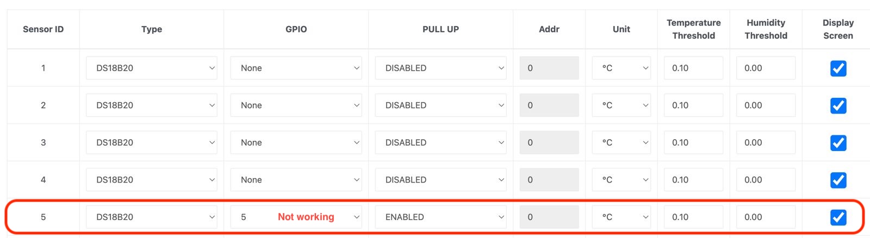The image size is (870, 238).
Task: Click the PULL UP column header
Action: click(440, 29)
